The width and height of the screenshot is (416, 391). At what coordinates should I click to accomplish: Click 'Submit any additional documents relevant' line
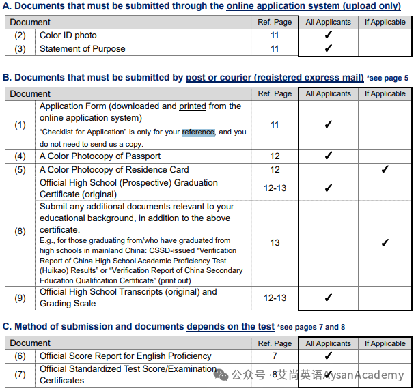point(137,207)
